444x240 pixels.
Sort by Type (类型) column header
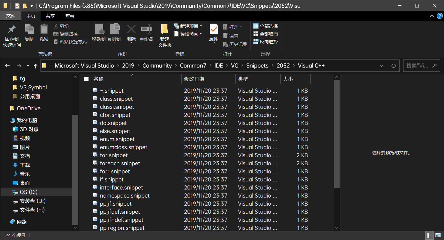258,79
